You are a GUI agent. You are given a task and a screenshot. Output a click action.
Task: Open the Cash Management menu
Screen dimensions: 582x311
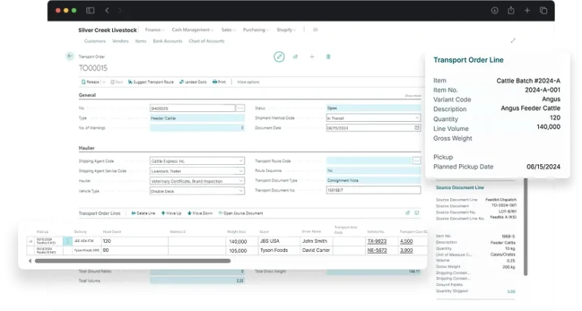192,30
